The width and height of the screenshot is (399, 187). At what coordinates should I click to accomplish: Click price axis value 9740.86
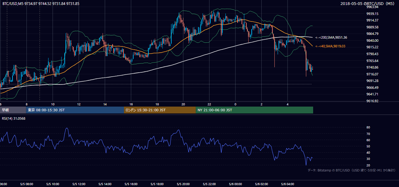[x=372, y=67]
